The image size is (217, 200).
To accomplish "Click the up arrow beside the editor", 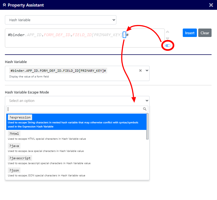I will [168, 32].
